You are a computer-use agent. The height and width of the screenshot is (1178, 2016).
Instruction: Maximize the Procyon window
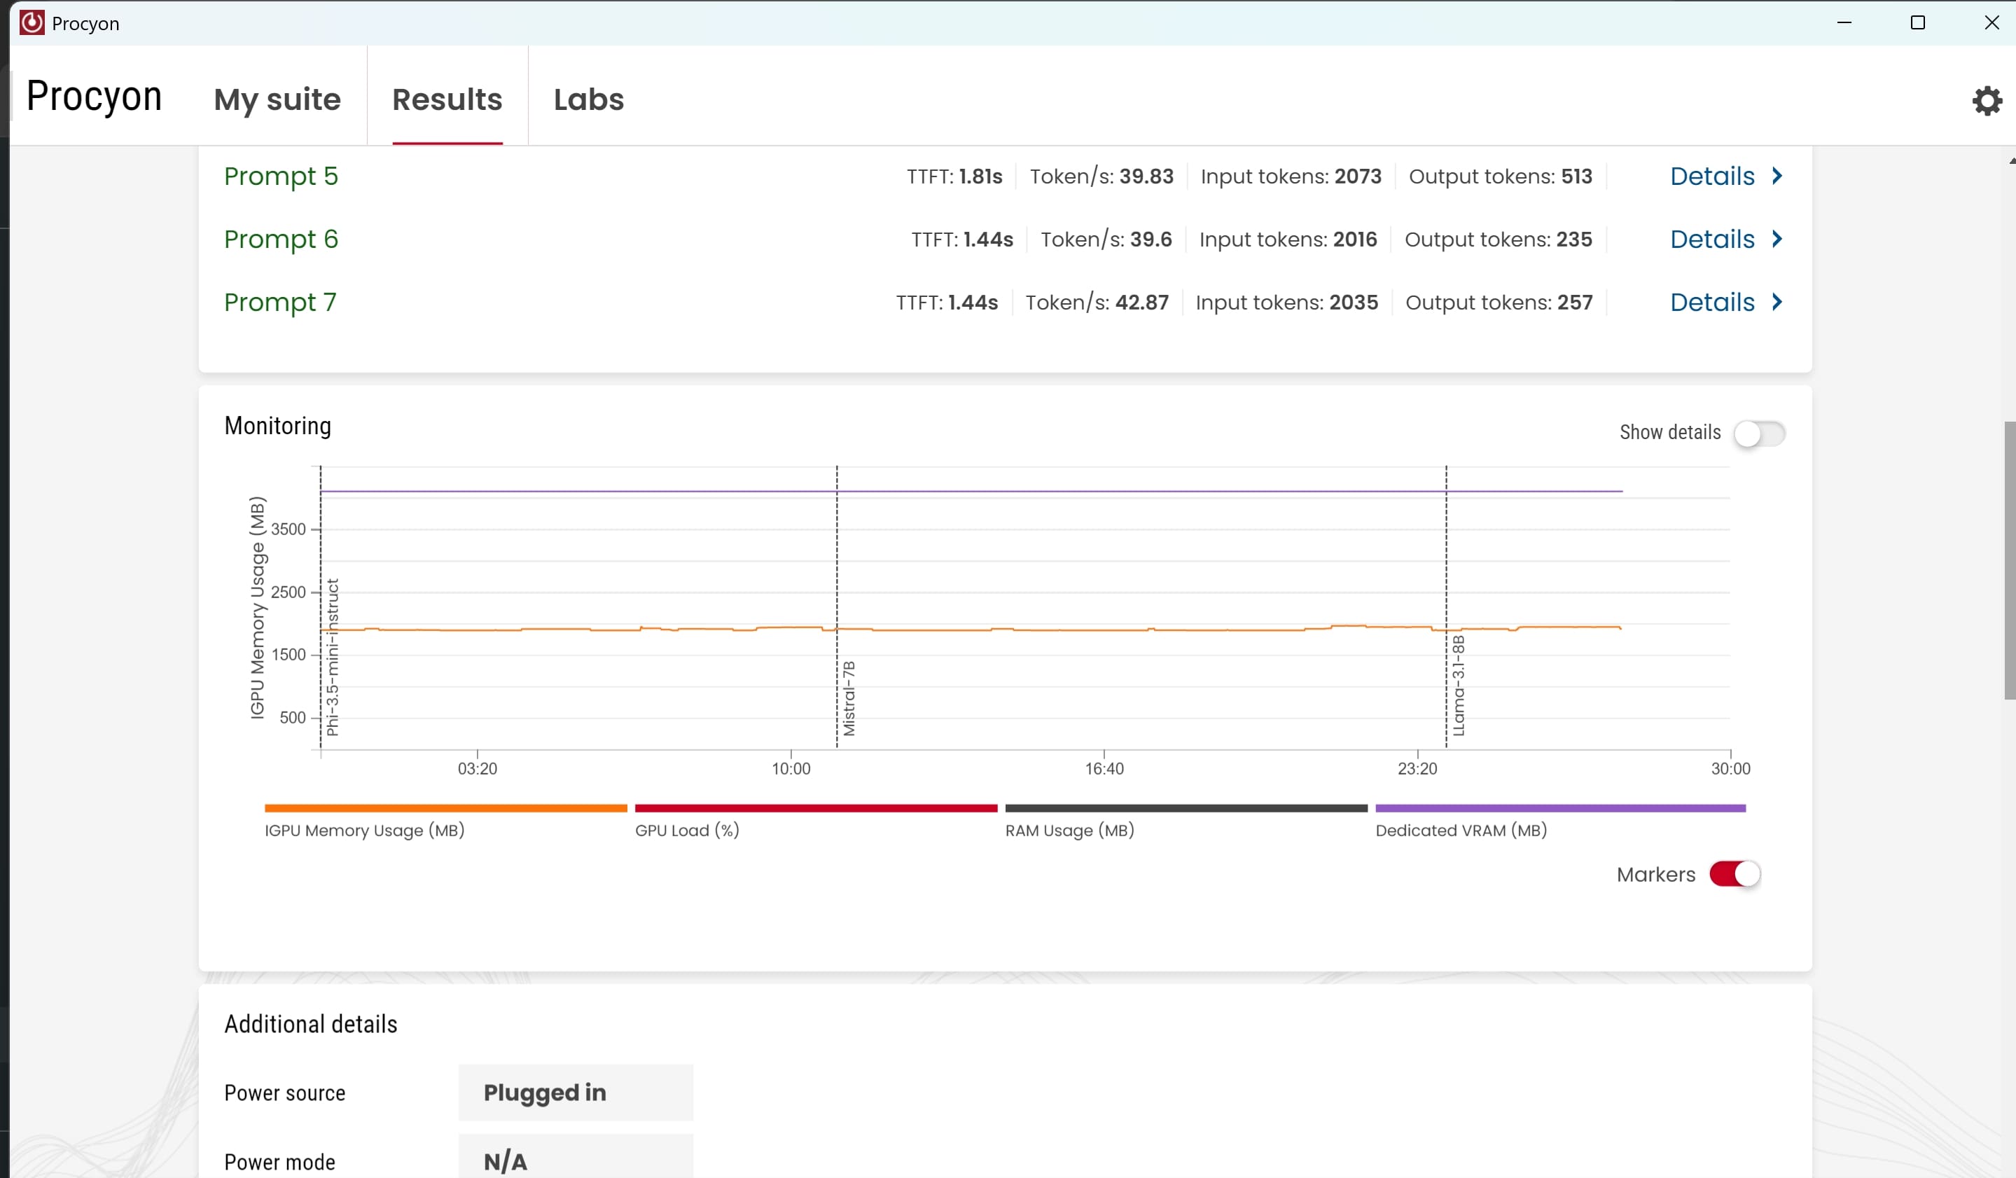click(1917, 22)
